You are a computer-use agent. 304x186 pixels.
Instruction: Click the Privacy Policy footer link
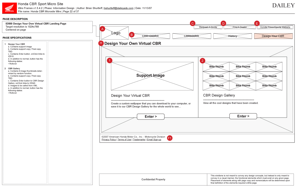(x=109, y=140)
